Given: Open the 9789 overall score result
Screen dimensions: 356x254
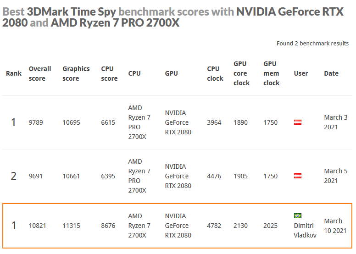Looking at the screenshot, I should 36,122.
